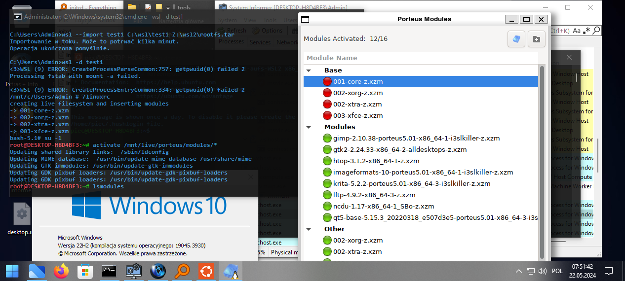The width and height of the screenshot is (625, 281).
Task: Click the System Informer window title bar
Action: click(289, 8)
